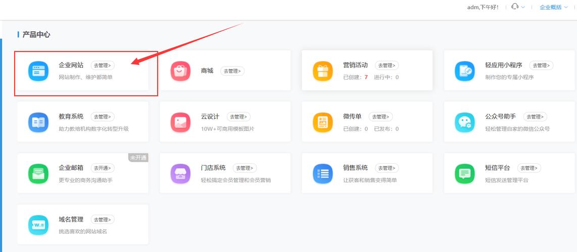577x252 pixels.
Task: Click 已创建: 0 under 微传单
Action: pyautogui.click(x=356, y=129)
